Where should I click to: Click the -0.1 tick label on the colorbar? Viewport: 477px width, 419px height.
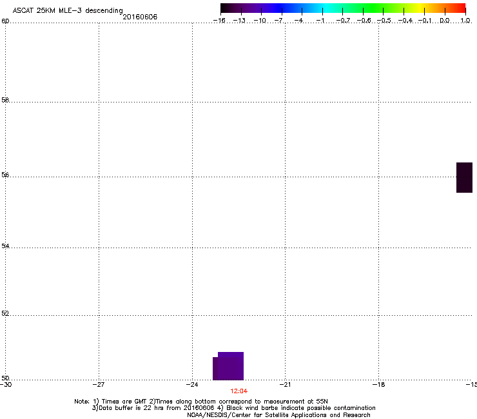click(425, 21)
